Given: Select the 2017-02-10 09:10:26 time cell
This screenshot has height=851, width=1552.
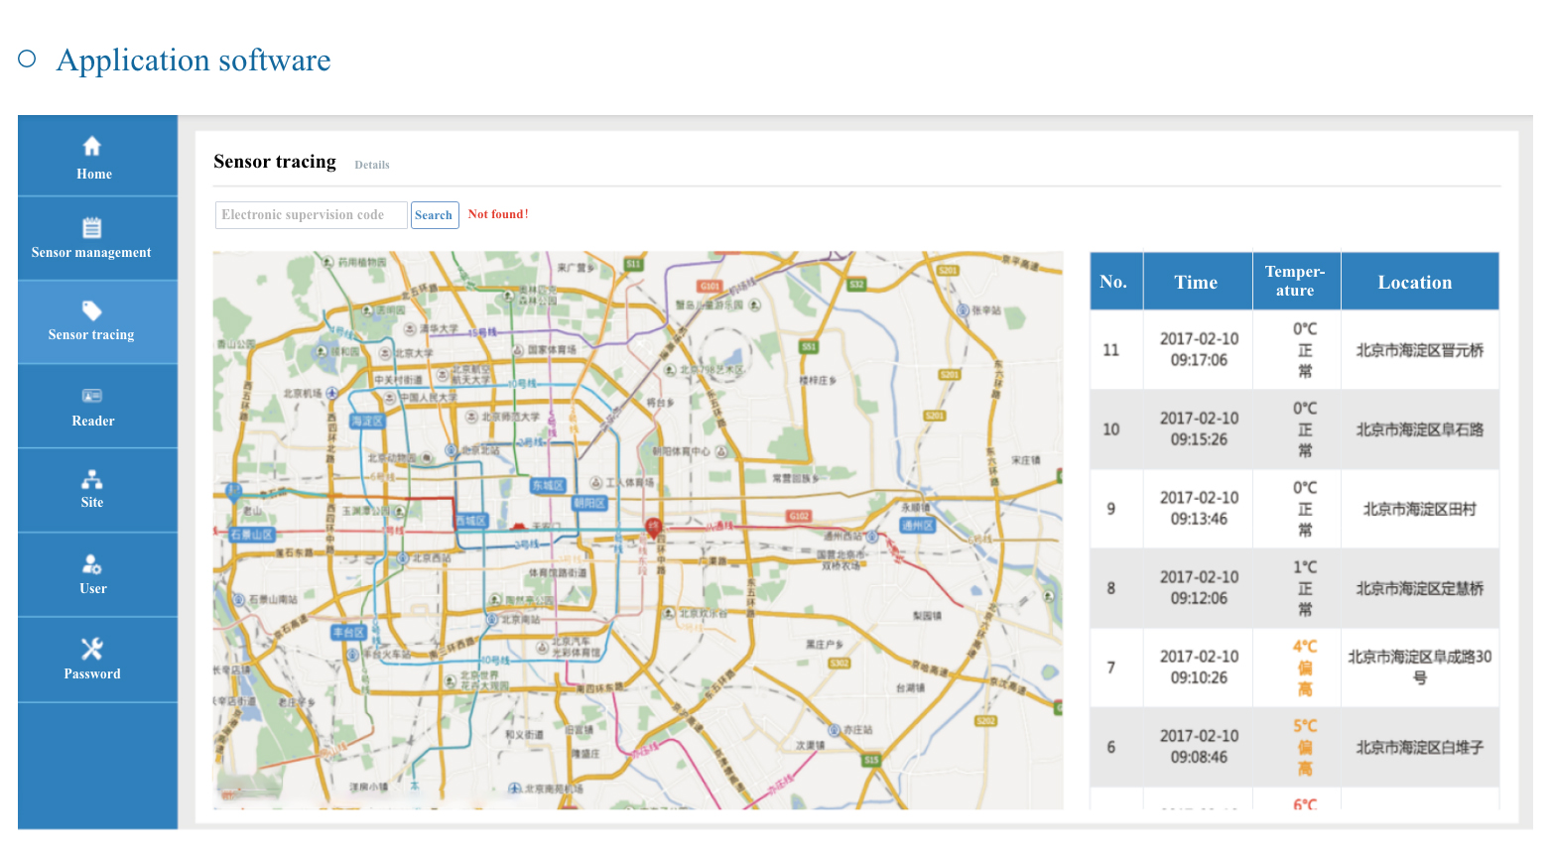Looking at the screenshot, I should tap(1199, 667).
